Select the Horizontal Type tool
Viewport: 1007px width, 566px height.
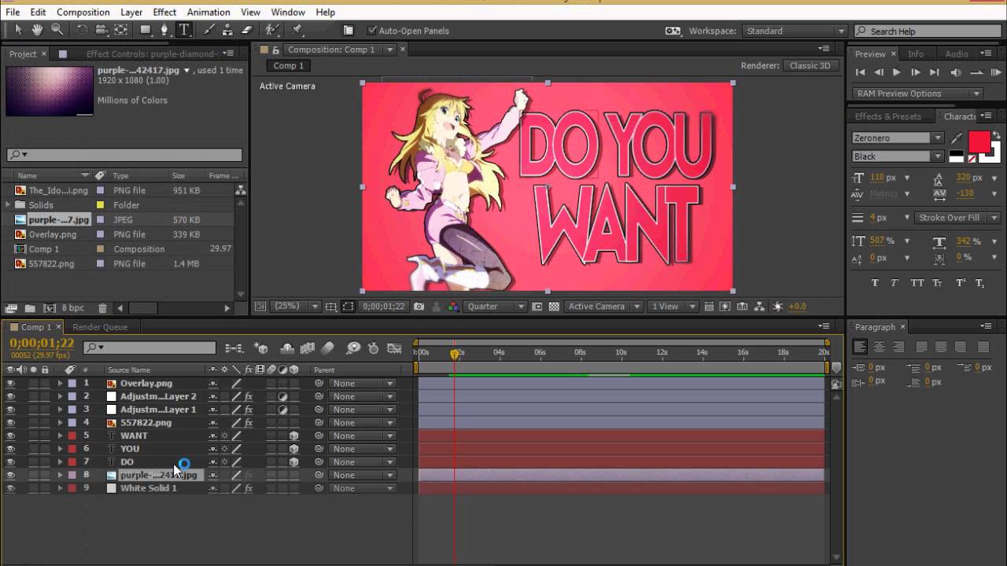click(x=184, y=30)
